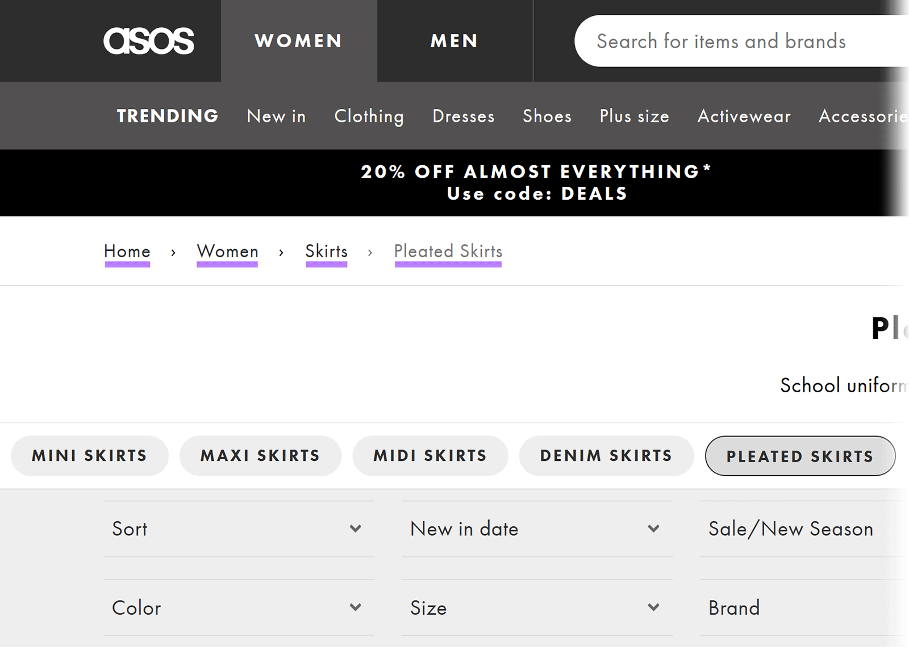Browse the Dresses category
Screen dimensions: 909x667
[x=463, y=116]
